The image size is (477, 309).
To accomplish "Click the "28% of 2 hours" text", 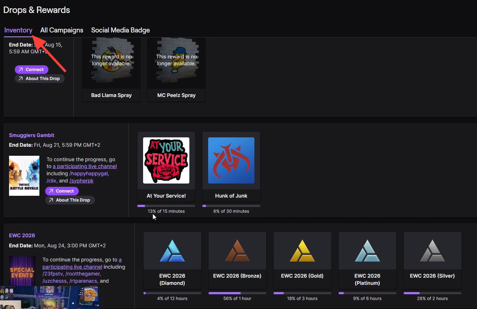I will pos(433,299).
